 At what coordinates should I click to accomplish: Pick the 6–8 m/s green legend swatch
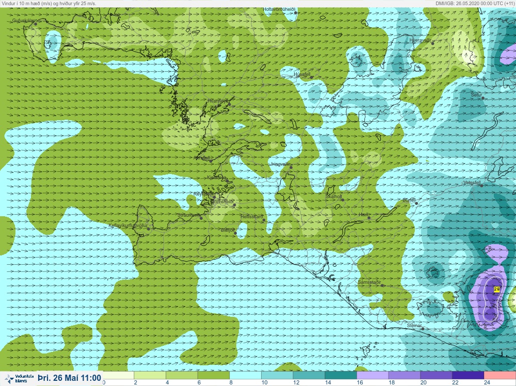pos(214,375)
